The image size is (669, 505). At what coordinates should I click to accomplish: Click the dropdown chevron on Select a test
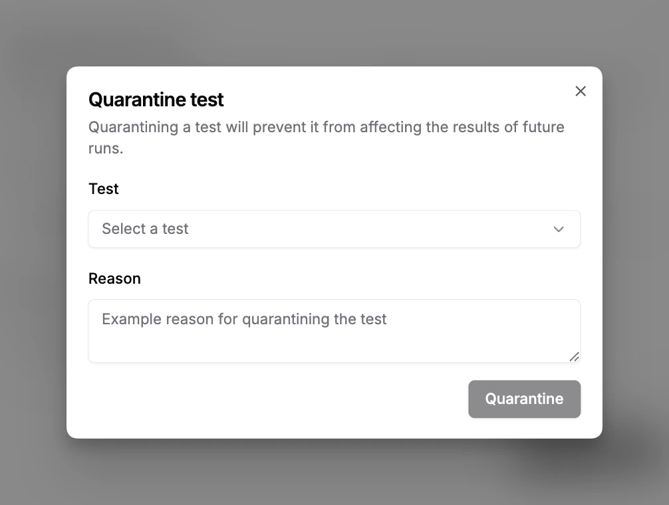click(558, 229)
